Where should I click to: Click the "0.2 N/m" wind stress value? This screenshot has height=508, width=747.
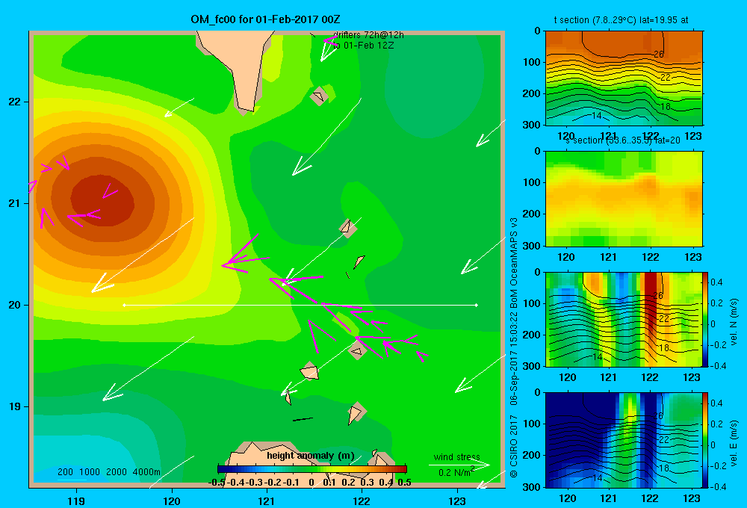[x=456, y=472]
